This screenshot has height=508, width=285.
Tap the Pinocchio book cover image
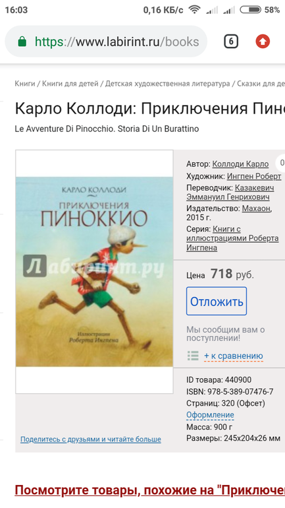click(94, 272)
